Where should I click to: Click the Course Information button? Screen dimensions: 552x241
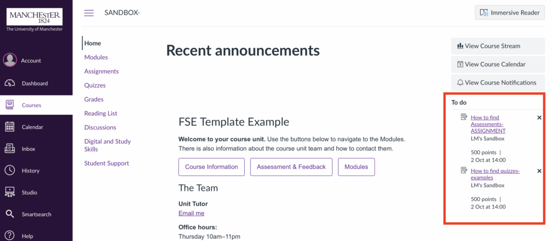coord(211,167)
